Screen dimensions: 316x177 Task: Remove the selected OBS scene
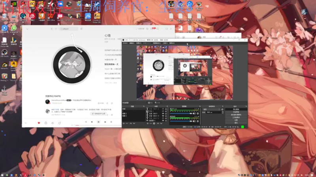tap(127, 124)
